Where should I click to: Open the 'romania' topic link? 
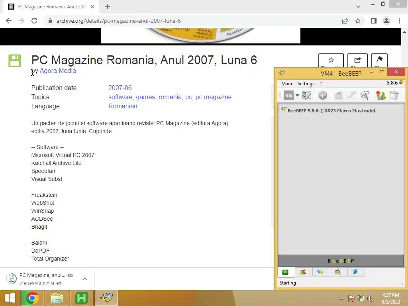pyautogui.click(x=170, y=97)
